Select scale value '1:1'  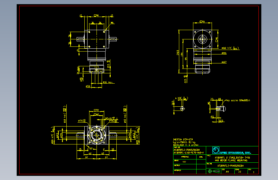(x=240, y=172)
